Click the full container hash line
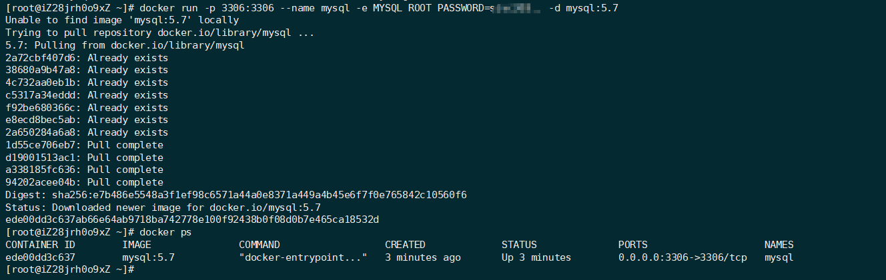This screenshot has height=280, width=886. point(192,219)
